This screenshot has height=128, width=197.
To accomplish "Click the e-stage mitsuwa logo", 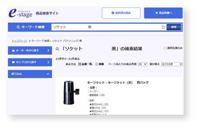I will click(x=20, y=13).
